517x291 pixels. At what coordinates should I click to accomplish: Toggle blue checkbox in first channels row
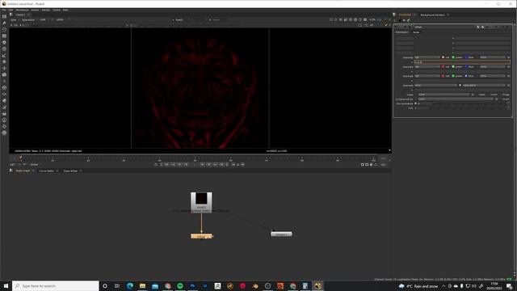466,57
